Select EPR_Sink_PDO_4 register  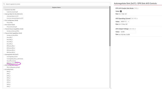click(x=11, y=52)
